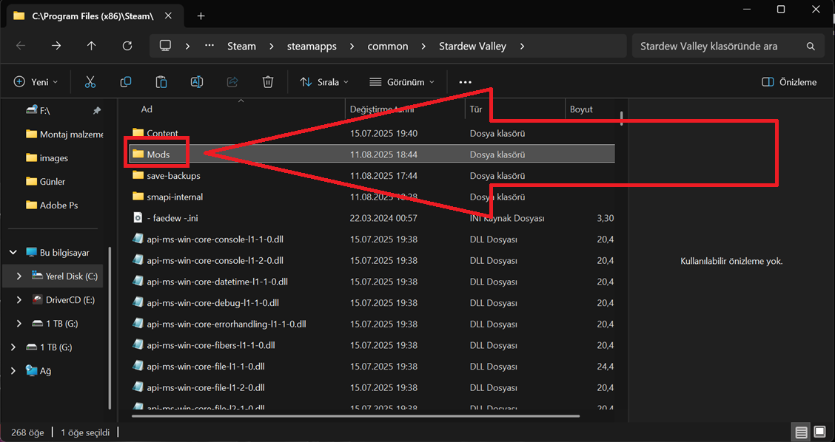Toggle the Önizleme preview pane
This screenshot has height=442, width=835.
tap(789, 82)
